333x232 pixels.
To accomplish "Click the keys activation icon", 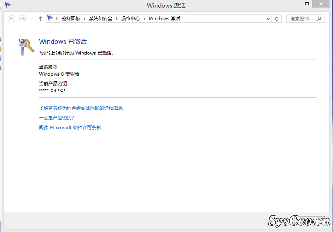I will point(26,47).
